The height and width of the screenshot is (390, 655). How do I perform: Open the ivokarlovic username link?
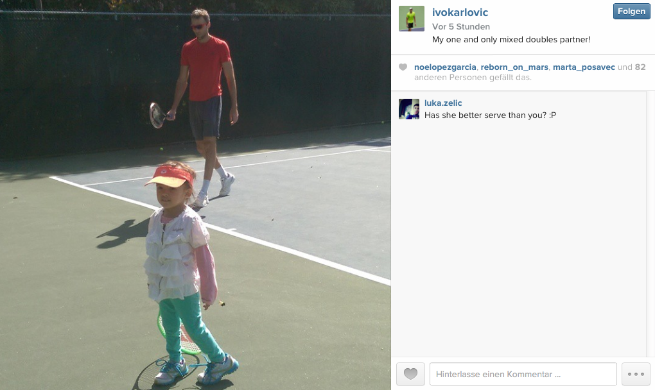(460, 13)
